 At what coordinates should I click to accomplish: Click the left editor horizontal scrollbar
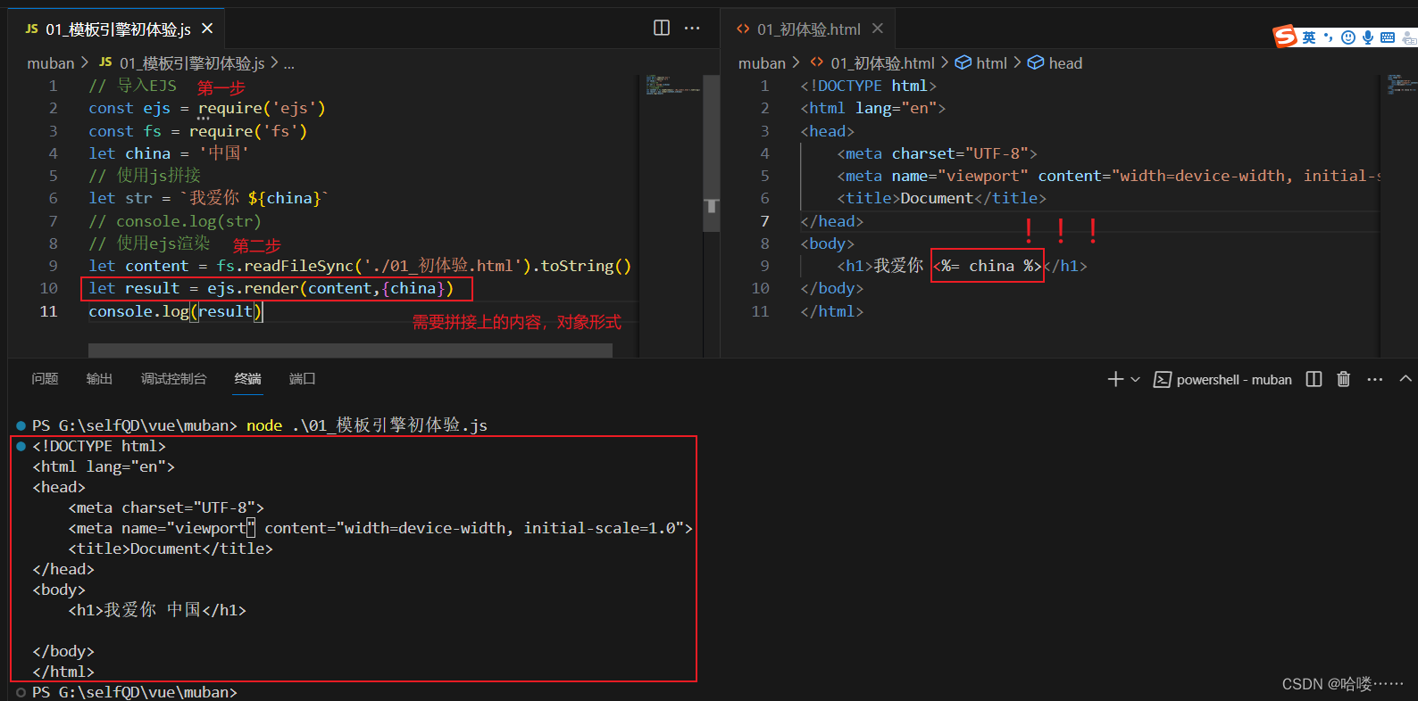pos(350,350)
